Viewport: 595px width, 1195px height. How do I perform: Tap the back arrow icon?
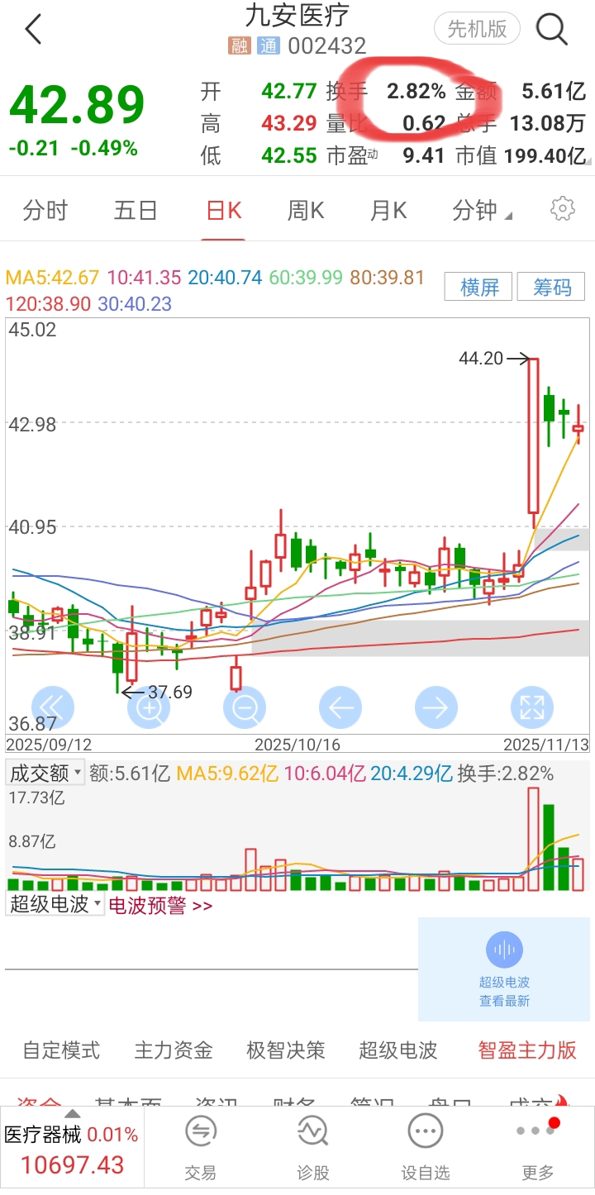click(33, 30)
